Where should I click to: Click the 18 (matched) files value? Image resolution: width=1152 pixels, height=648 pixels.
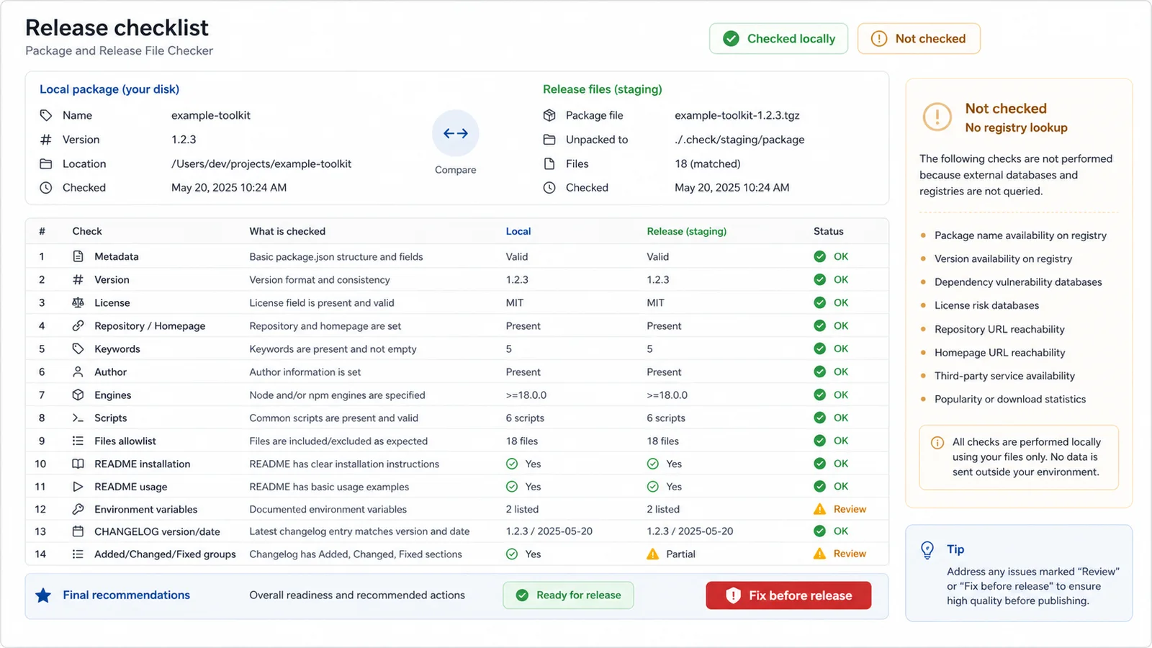tap(708, 164)
